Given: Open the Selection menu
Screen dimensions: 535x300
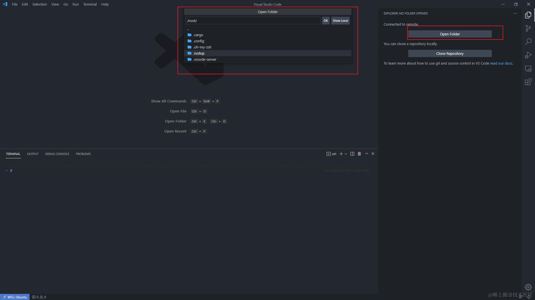Looking at the screenshot, I should 40,4.
